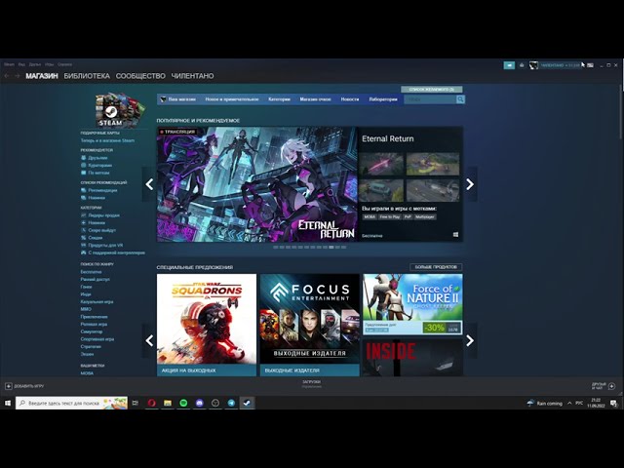The width and height of the screenshot is (624, 468).
Task: Click the profile avatar in the title bar
Action: click(x=533, y=65)
